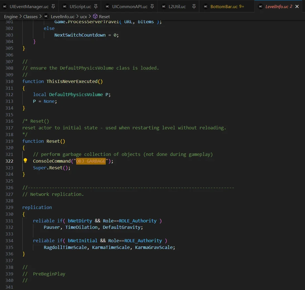
Task: Click UC file icon on LevelInfo.uc tab
Action: [261, 6]
